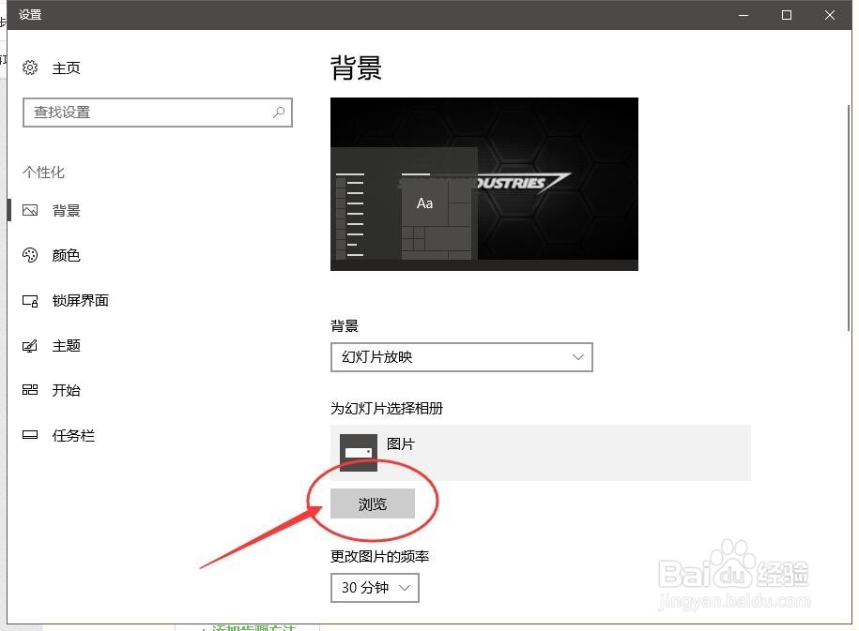Click the 开始 start tiles icon
Screen dimensions: 859x631
[30, 390]
